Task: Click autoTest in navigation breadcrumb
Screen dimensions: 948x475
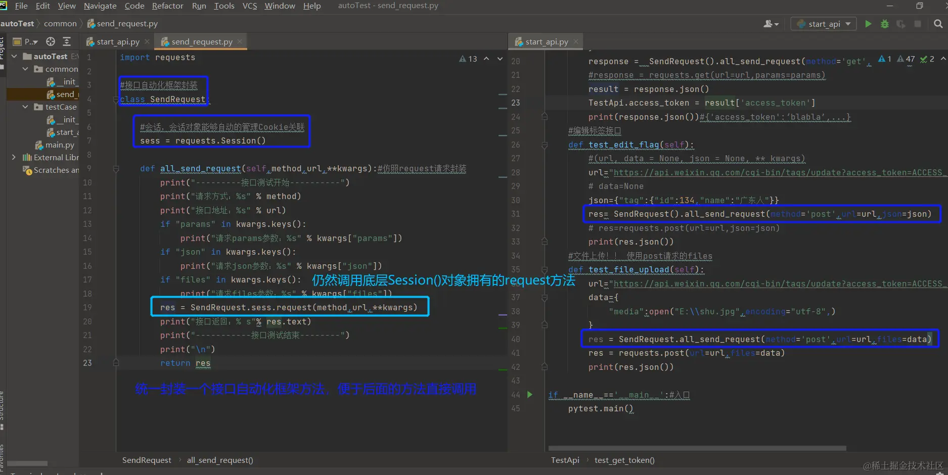Action: click(17, 24)
